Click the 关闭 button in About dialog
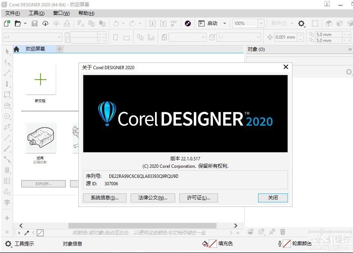The height and width of the screenshot is (253, 353). point(273,198)
